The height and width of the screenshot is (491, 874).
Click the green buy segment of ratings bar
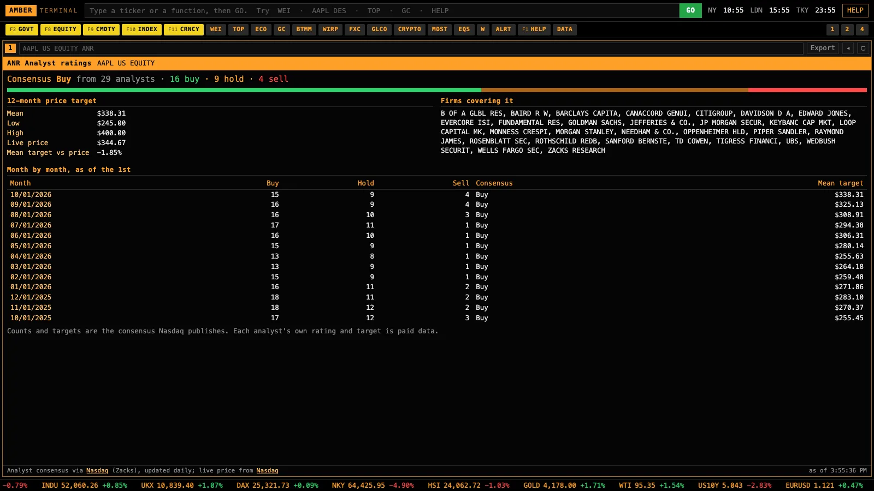coord(244,90)
